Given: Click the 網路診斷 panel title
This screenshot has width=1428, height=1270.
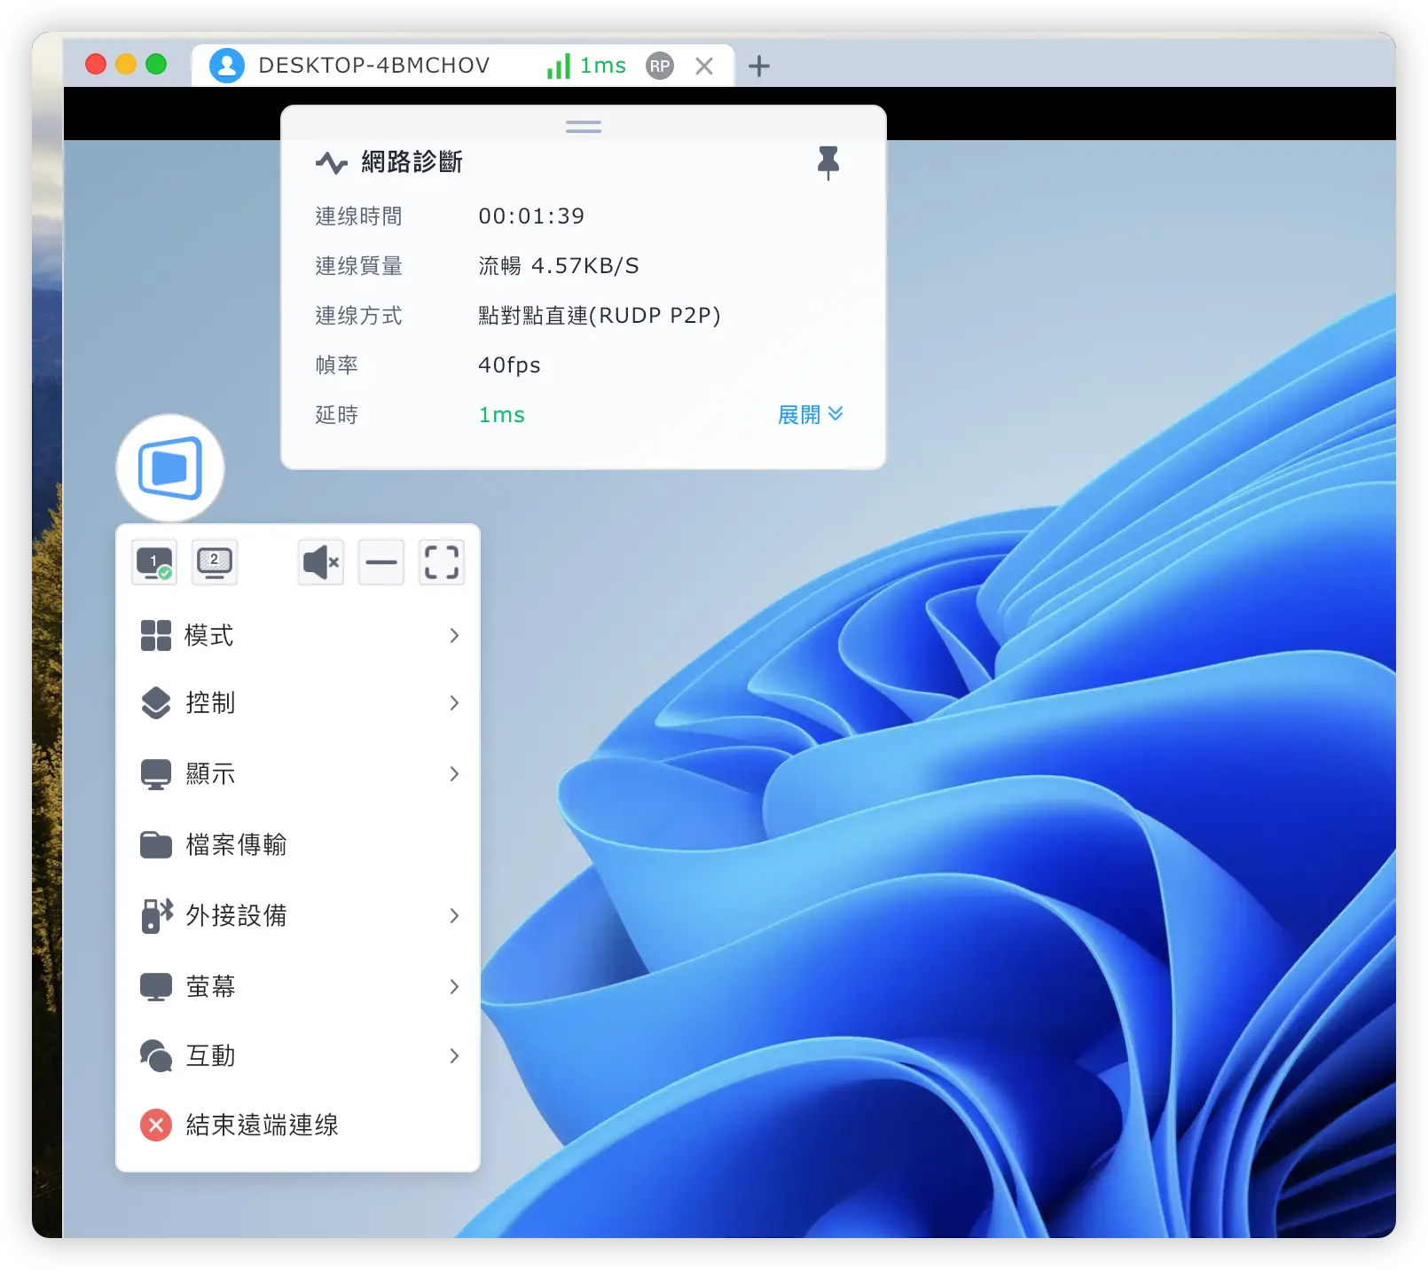Looking at the screenshot, I should 412,162.
